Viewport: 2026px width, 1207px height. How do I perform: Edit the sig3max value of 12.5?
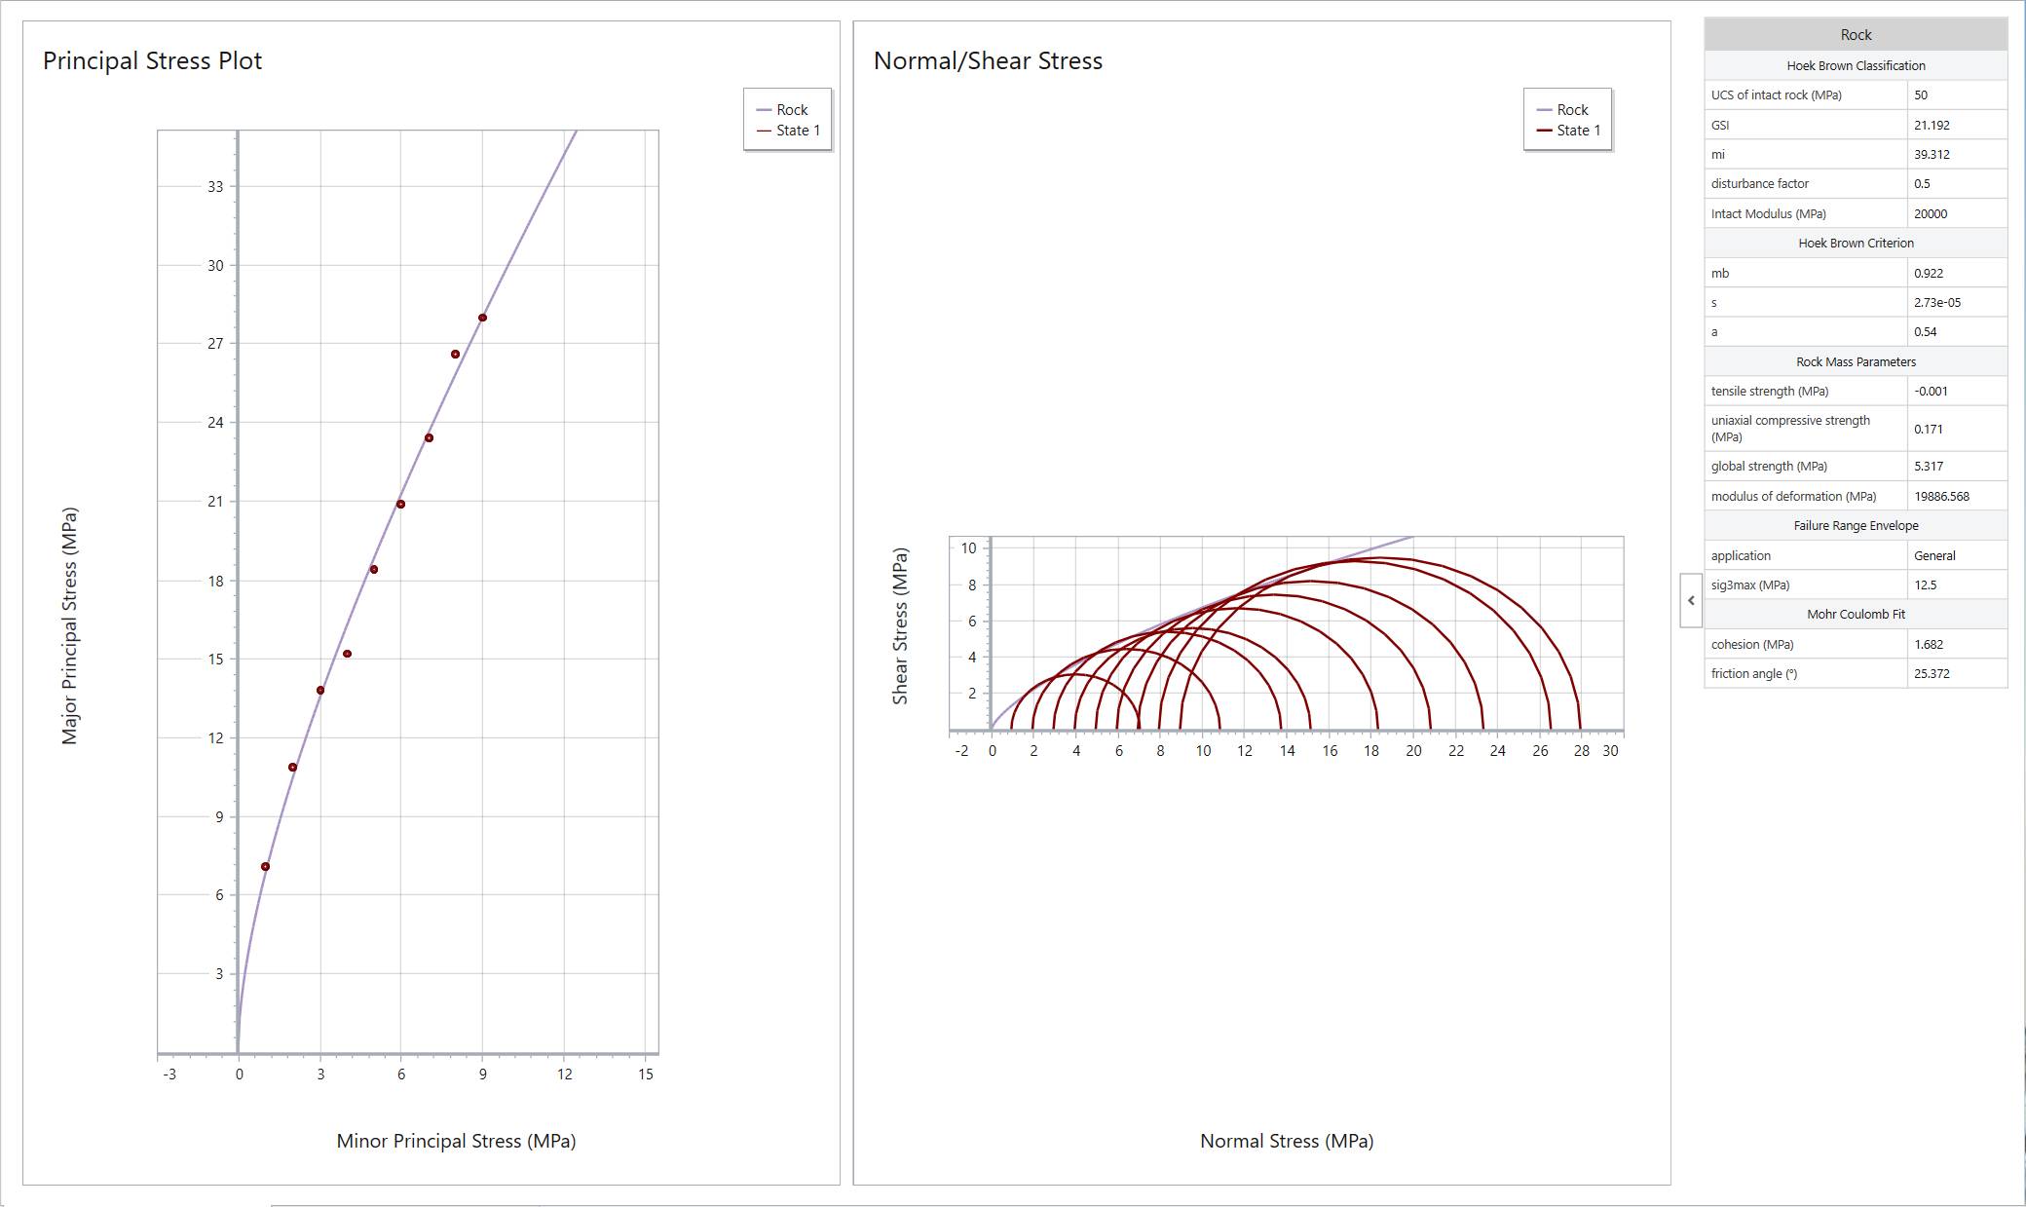tap(1926, 585)
